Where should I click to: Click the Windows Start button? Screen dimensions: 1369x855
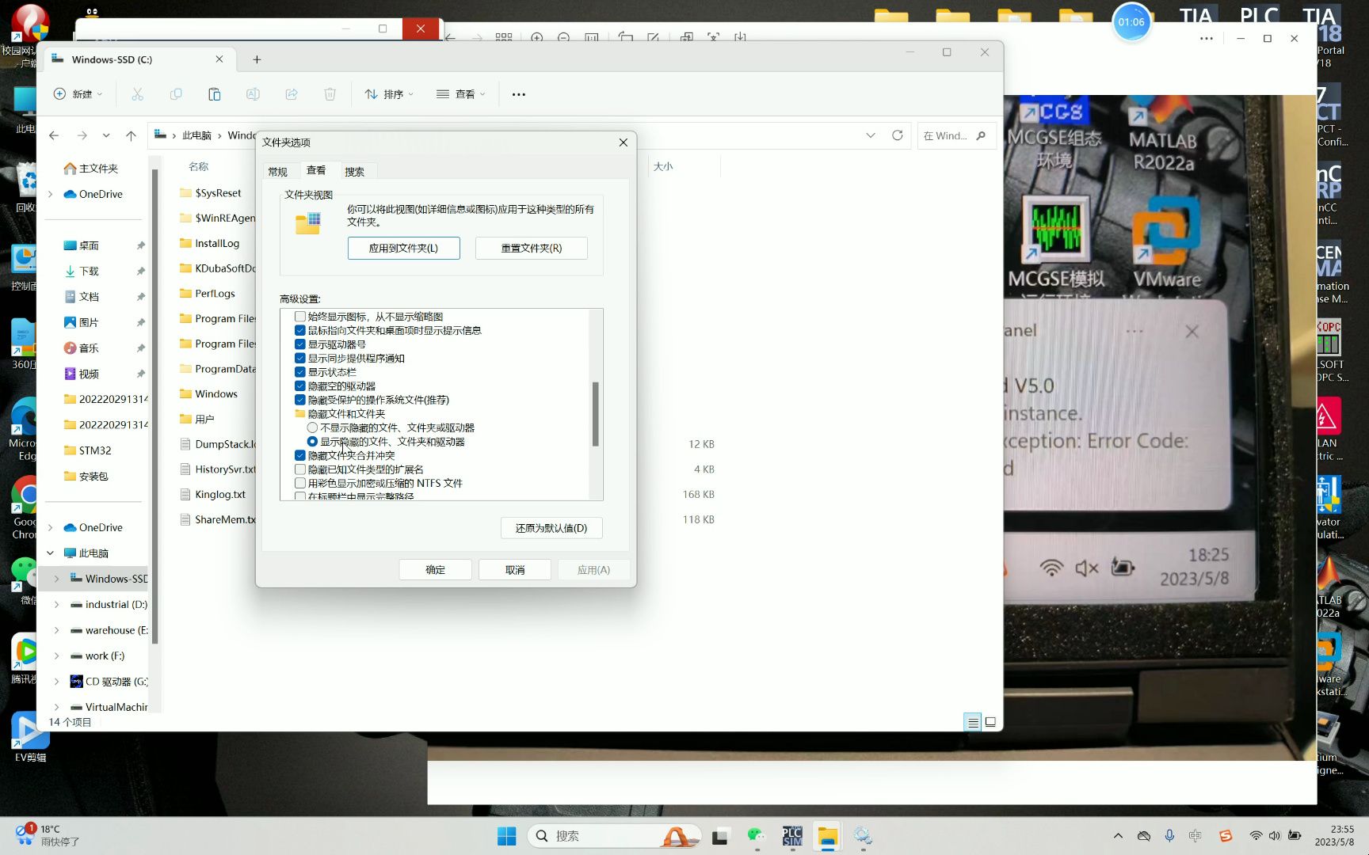506,836
